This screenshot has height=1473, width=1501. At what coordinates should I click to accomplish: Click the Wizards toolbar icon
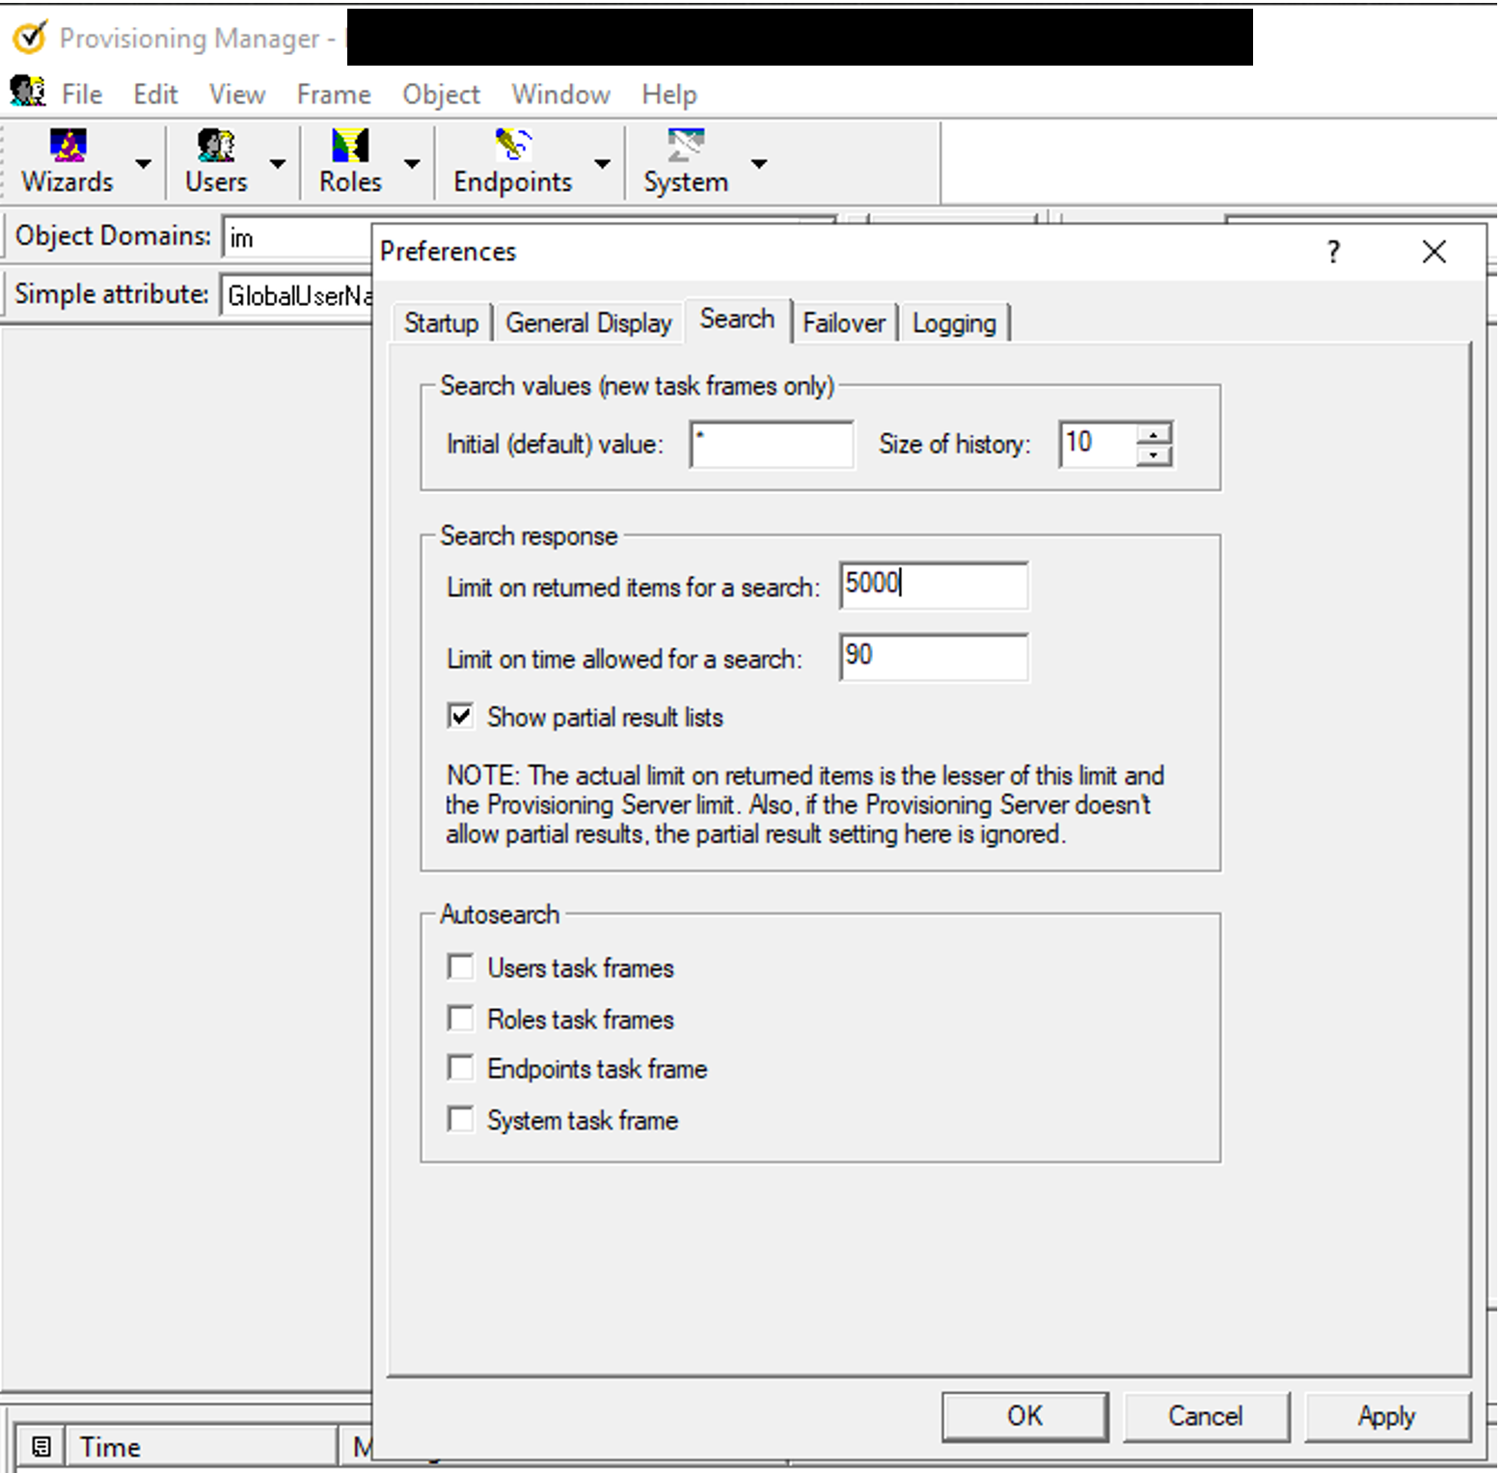[x=68, y=147]
